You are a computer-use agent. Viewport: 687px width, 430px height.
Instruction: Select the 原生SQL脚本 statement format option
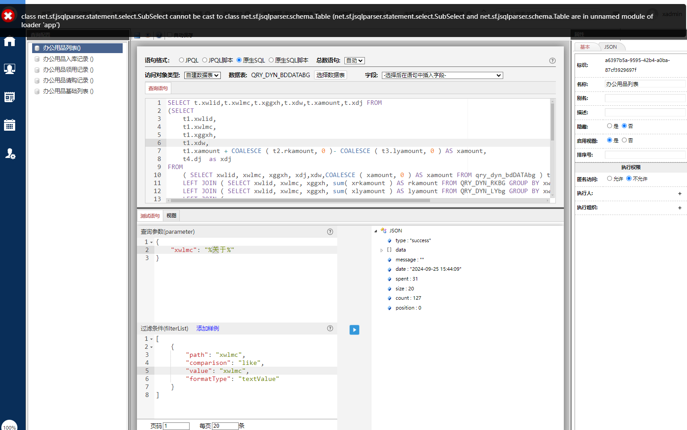(271, 60)
